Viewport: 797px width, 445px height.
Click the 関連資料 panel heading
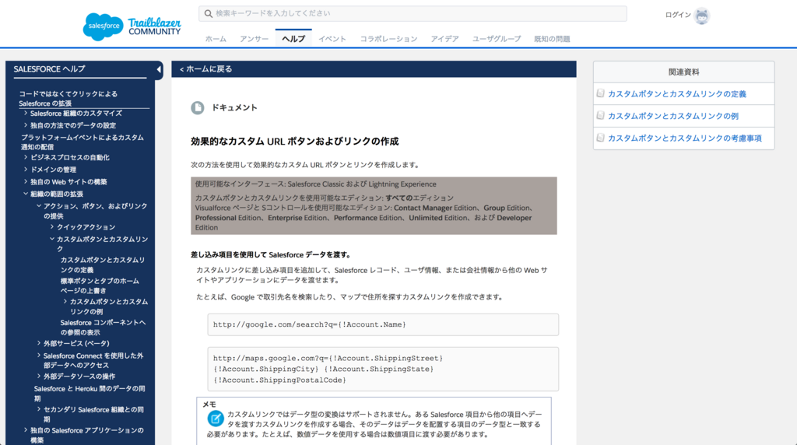pyautogui.click(x=683, y=72)
